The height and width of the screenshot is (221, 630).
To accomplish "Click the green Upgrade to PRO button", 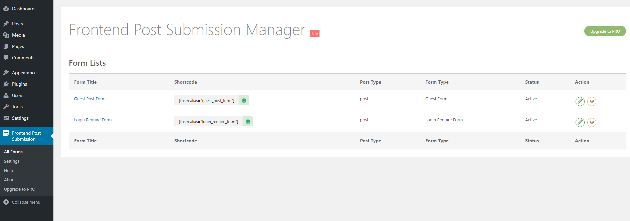I will pos(605,31).
